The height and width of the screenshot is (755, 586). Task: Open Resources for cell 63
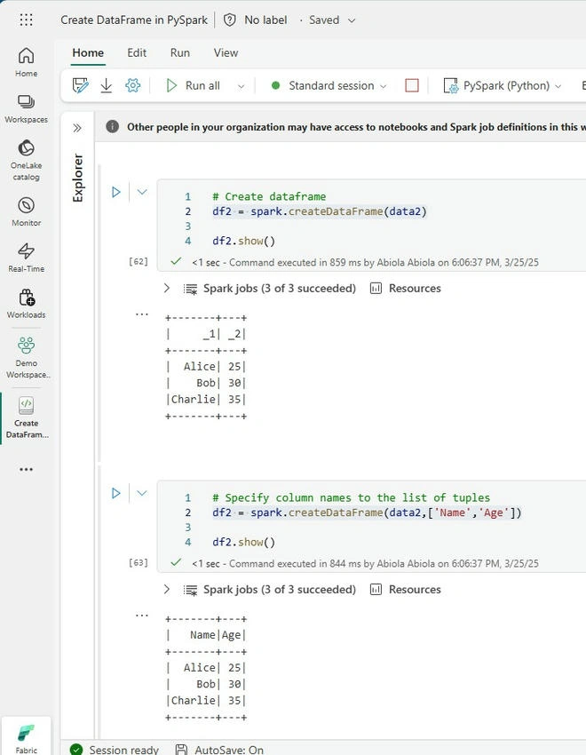(405, 590)
